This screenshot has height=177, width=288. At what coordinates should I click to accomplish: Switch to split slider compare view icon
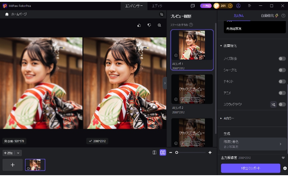pyautogui.click(x=155, y=153)
